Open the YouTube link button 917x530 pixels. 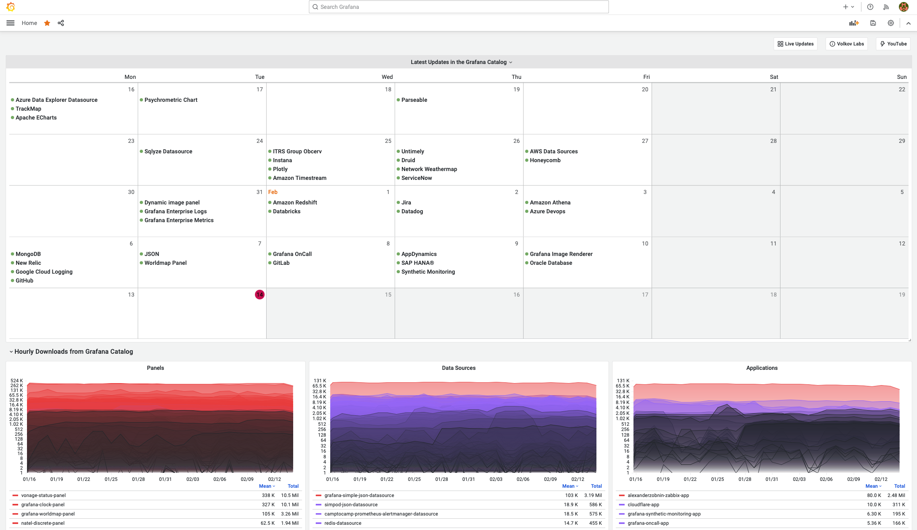(893, 44)
